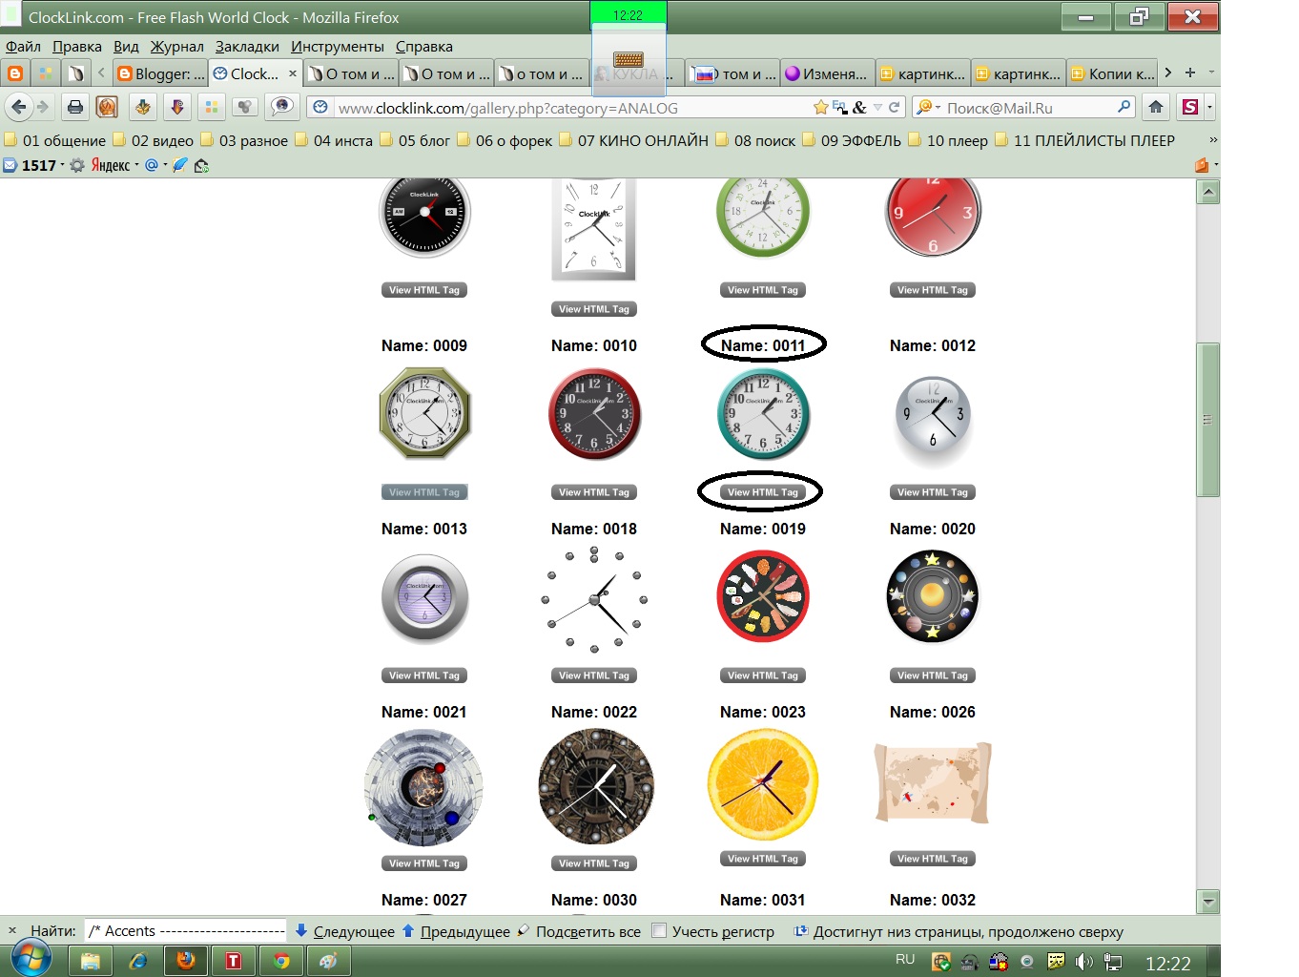Open the Internet Explorer taskbar icon

pyautogui.click(x=138, y=960)
